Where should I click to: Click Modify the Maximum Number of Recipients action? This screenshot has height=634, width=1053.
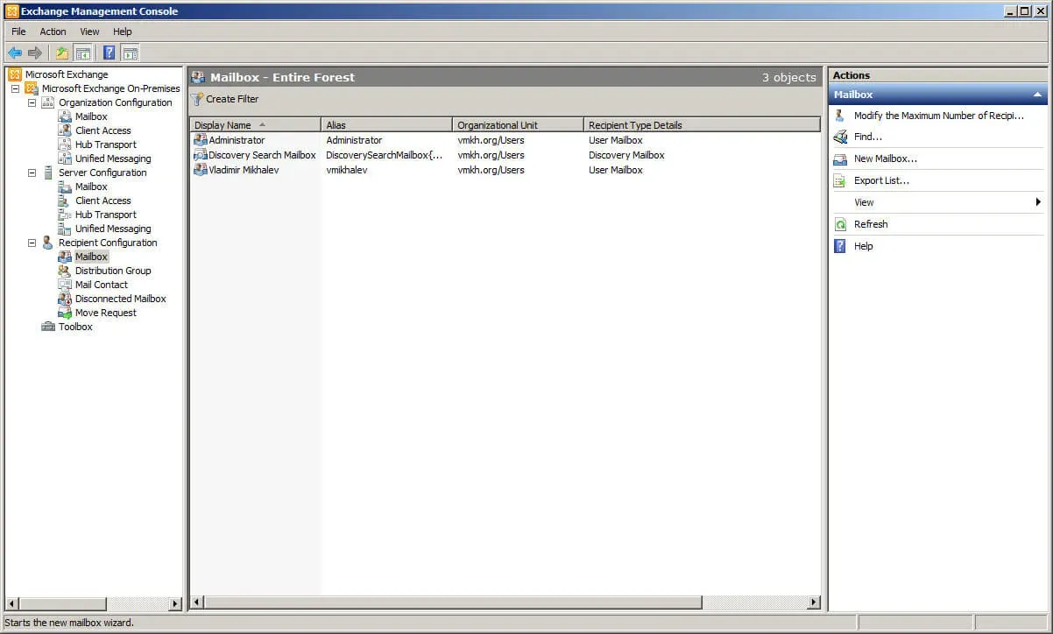click(x=938, y=116)
